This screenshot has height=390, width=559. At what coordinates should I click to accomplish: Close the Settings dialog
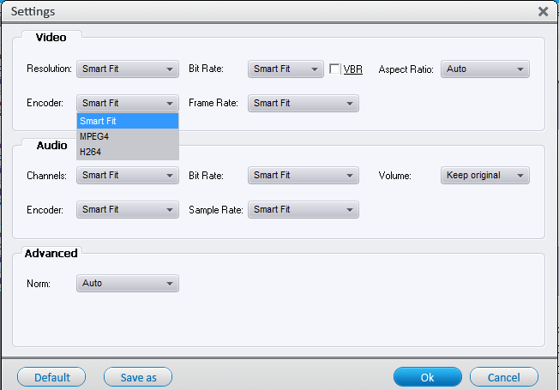pos(543,12)
